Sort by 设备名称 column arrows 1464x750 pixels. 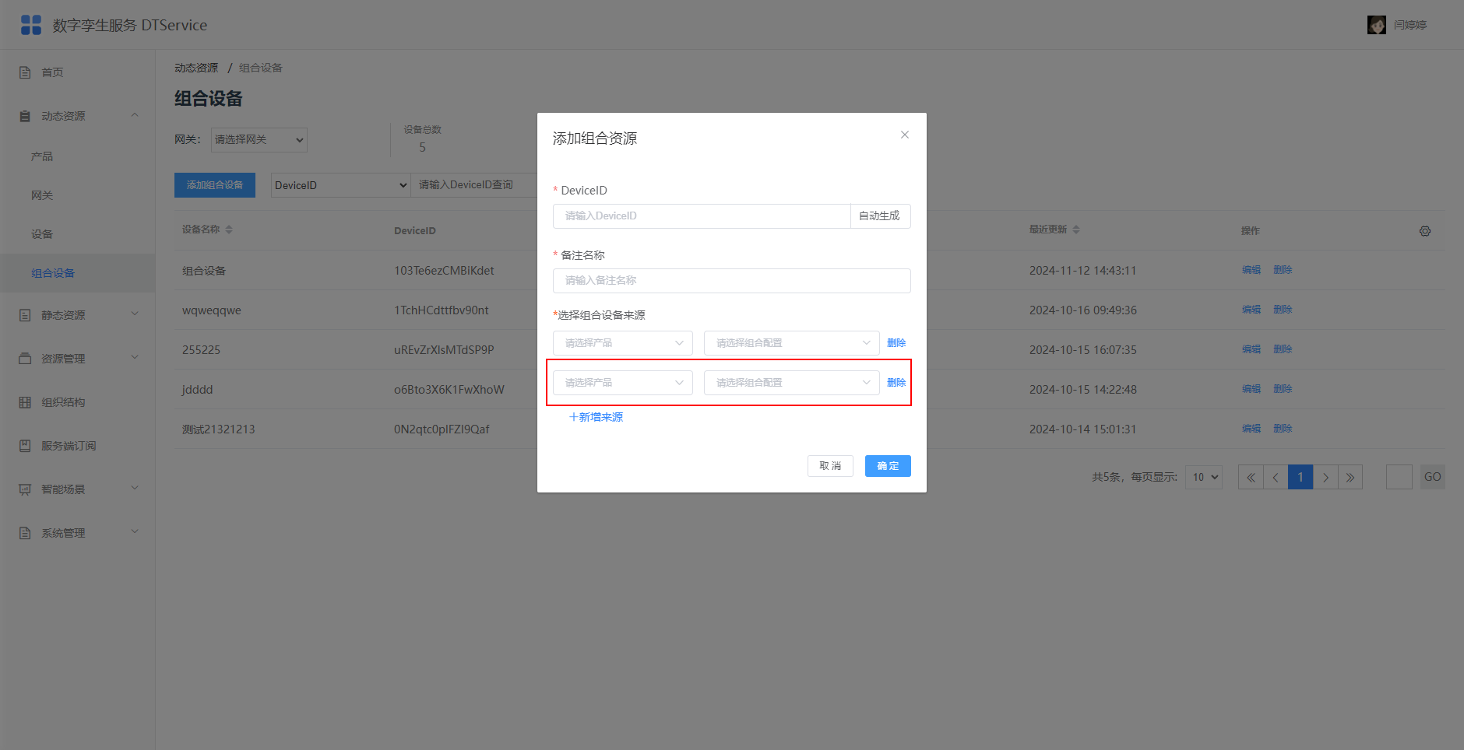tap(229, 230)
